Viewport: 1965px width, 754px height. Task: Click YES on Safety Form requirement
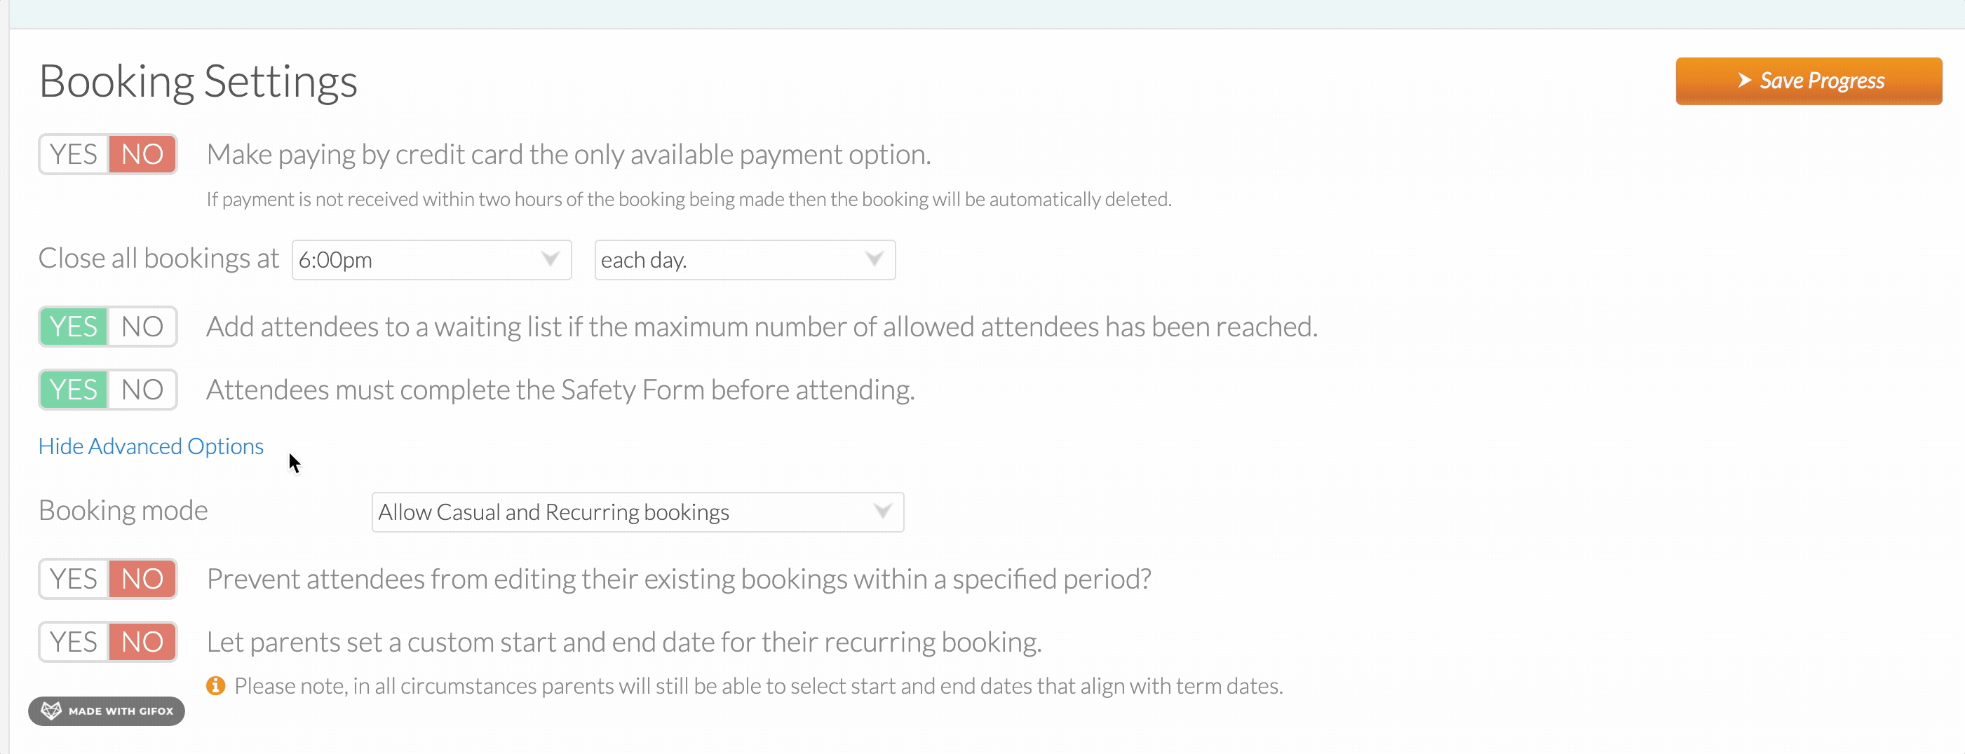click(73, 390)
